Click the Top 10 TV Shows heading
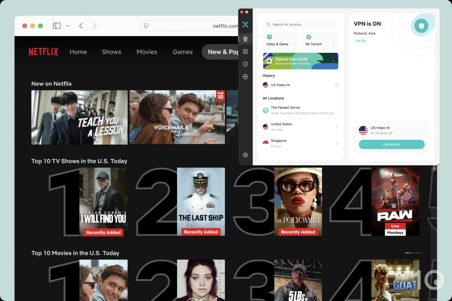Viewport: 452px width, 301px height. (x=79, y=161)
